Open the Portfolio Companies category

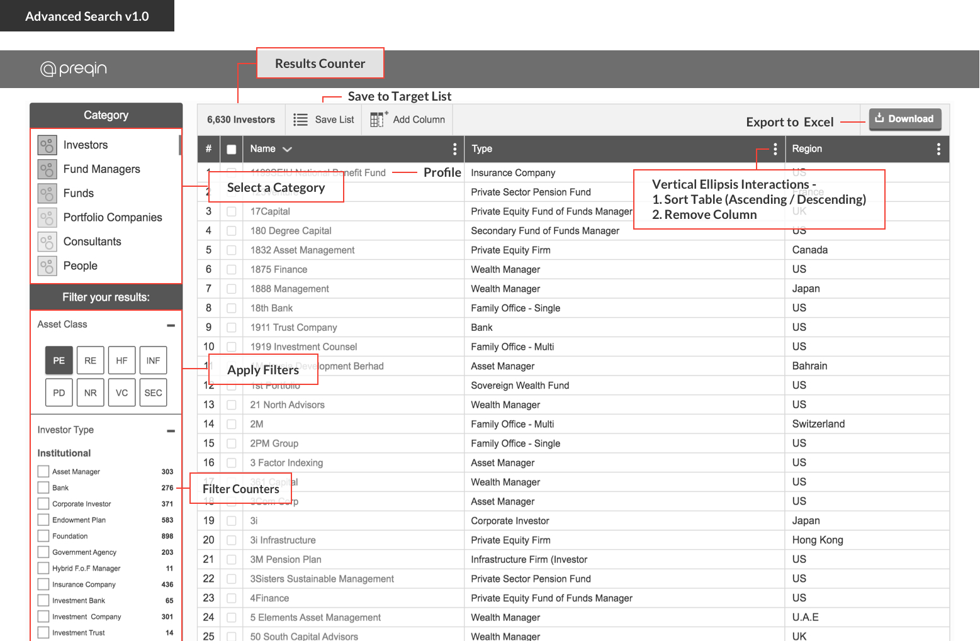tap(113, 218)
